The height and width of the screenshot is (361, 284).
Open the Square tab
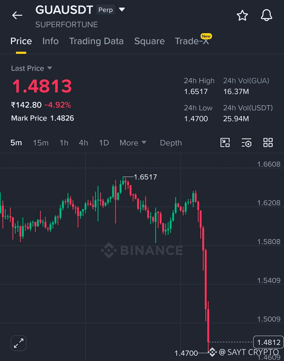coord(150,41)
